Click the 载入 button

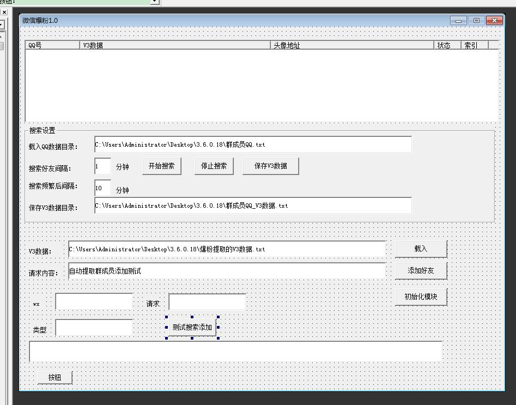(x=421, y=249)
